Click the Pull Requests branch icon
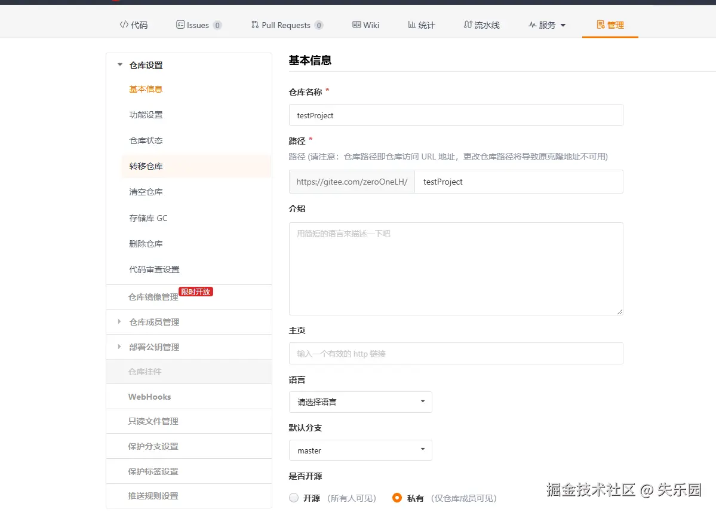The width and height of the screenshot is (716, 512). [255, 24]
